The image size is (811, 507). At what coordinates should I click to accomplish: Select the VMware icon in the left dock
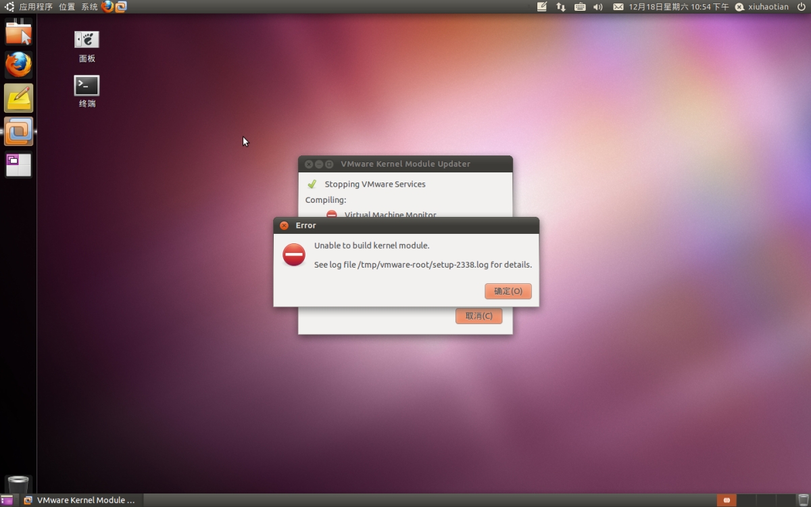pos(18,131)
